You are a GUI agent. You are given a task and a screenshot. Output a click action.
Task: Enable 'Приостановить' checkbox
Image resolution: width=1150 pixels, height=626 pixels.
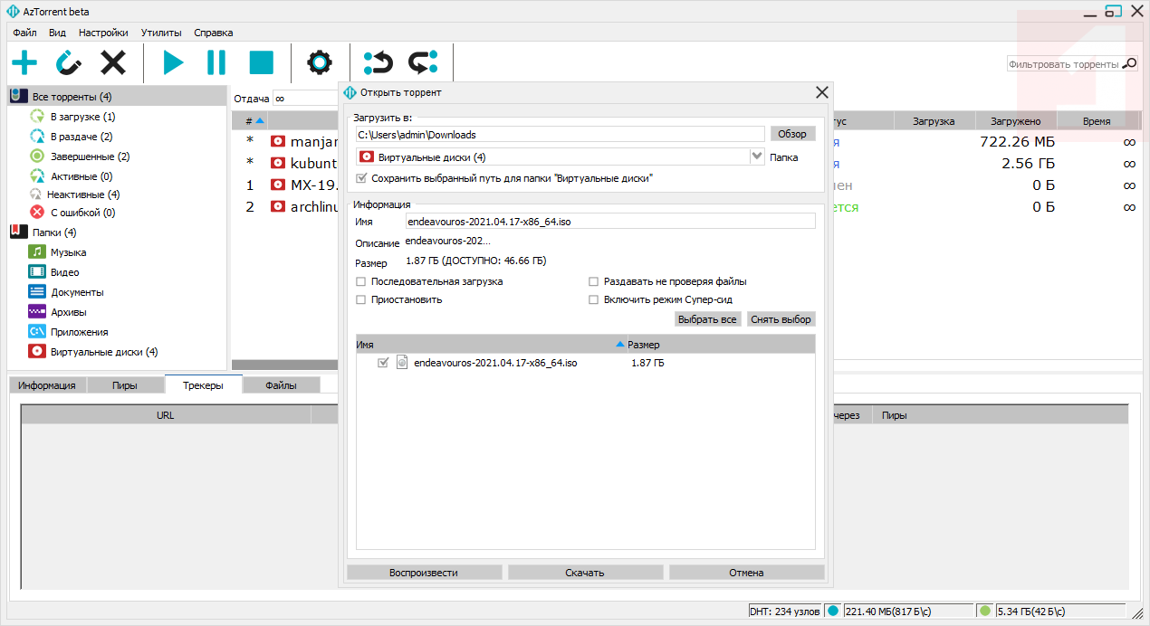pos(361,299)
